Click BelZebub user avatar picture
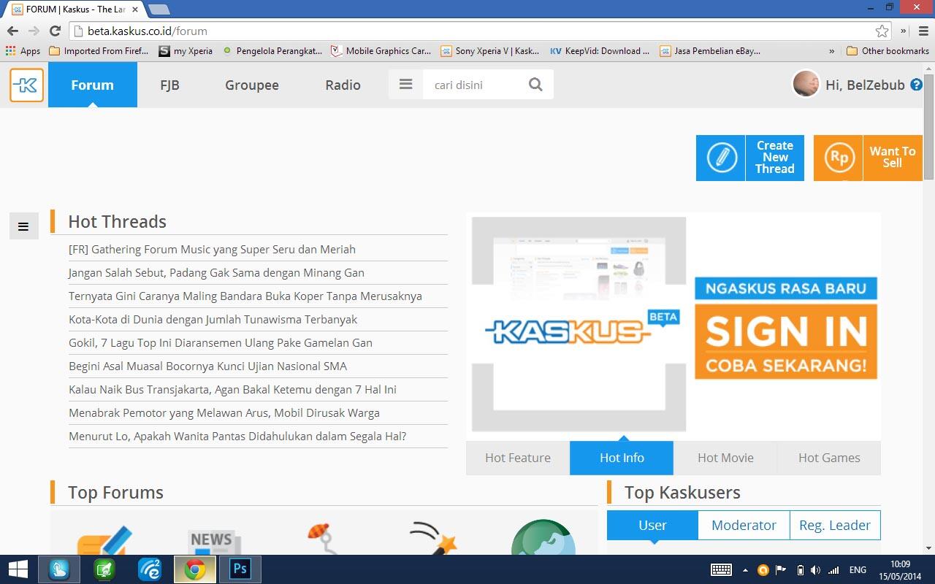 point(806,84)
